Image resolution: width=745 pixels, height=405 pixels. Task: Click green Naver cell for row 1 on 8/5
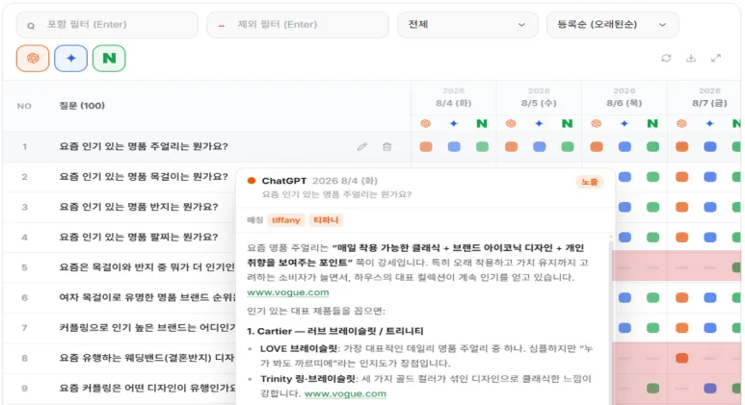[568, 146]
